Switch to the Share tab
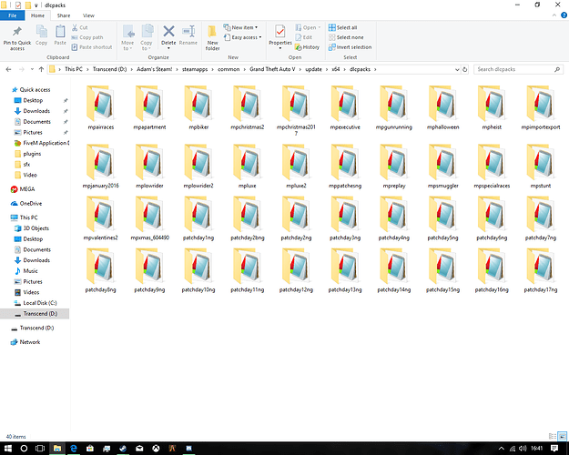569x455 pixels. [64, 15]
